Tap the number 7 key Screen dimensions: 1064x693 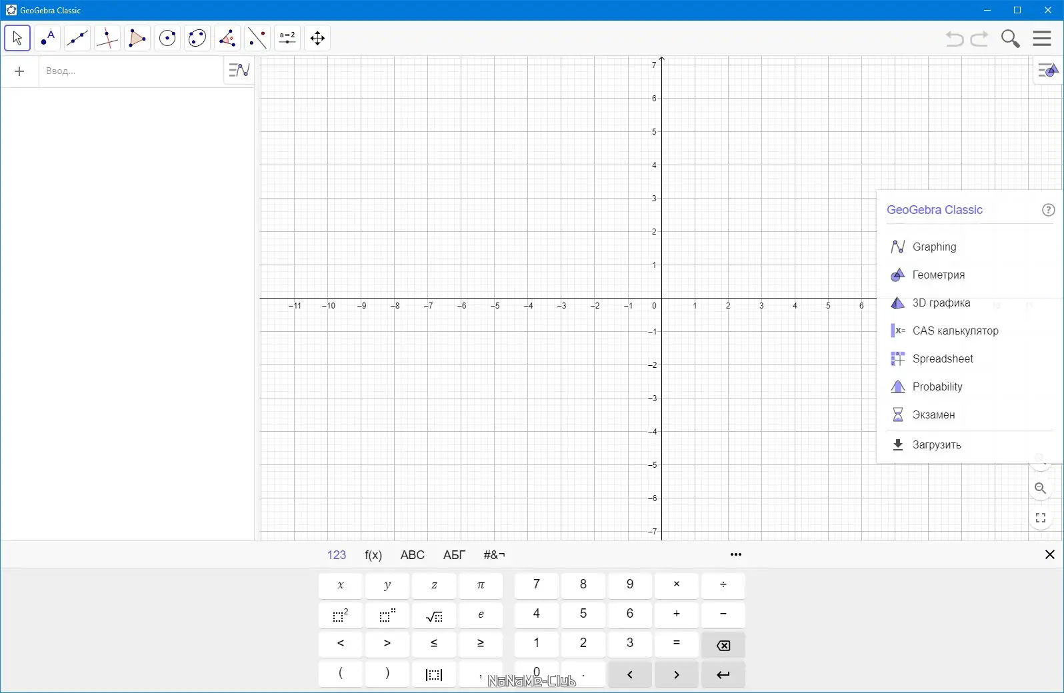click(537, 585)
